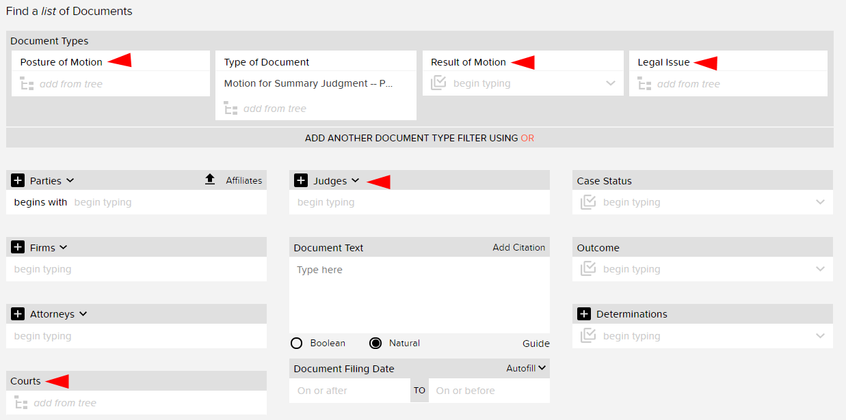Click the tree icon under Type of Document

(x=230, y=109)
